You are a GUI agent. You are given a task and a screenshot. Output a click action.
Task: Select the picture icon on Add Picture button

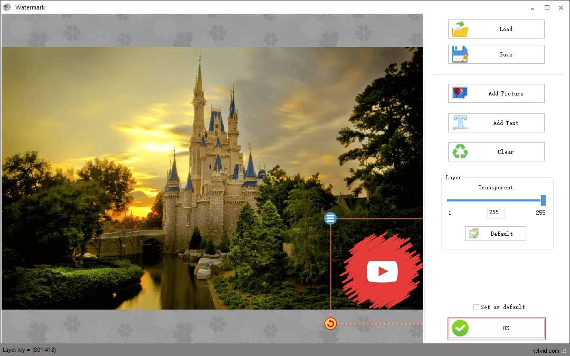[x=460, y=93]
